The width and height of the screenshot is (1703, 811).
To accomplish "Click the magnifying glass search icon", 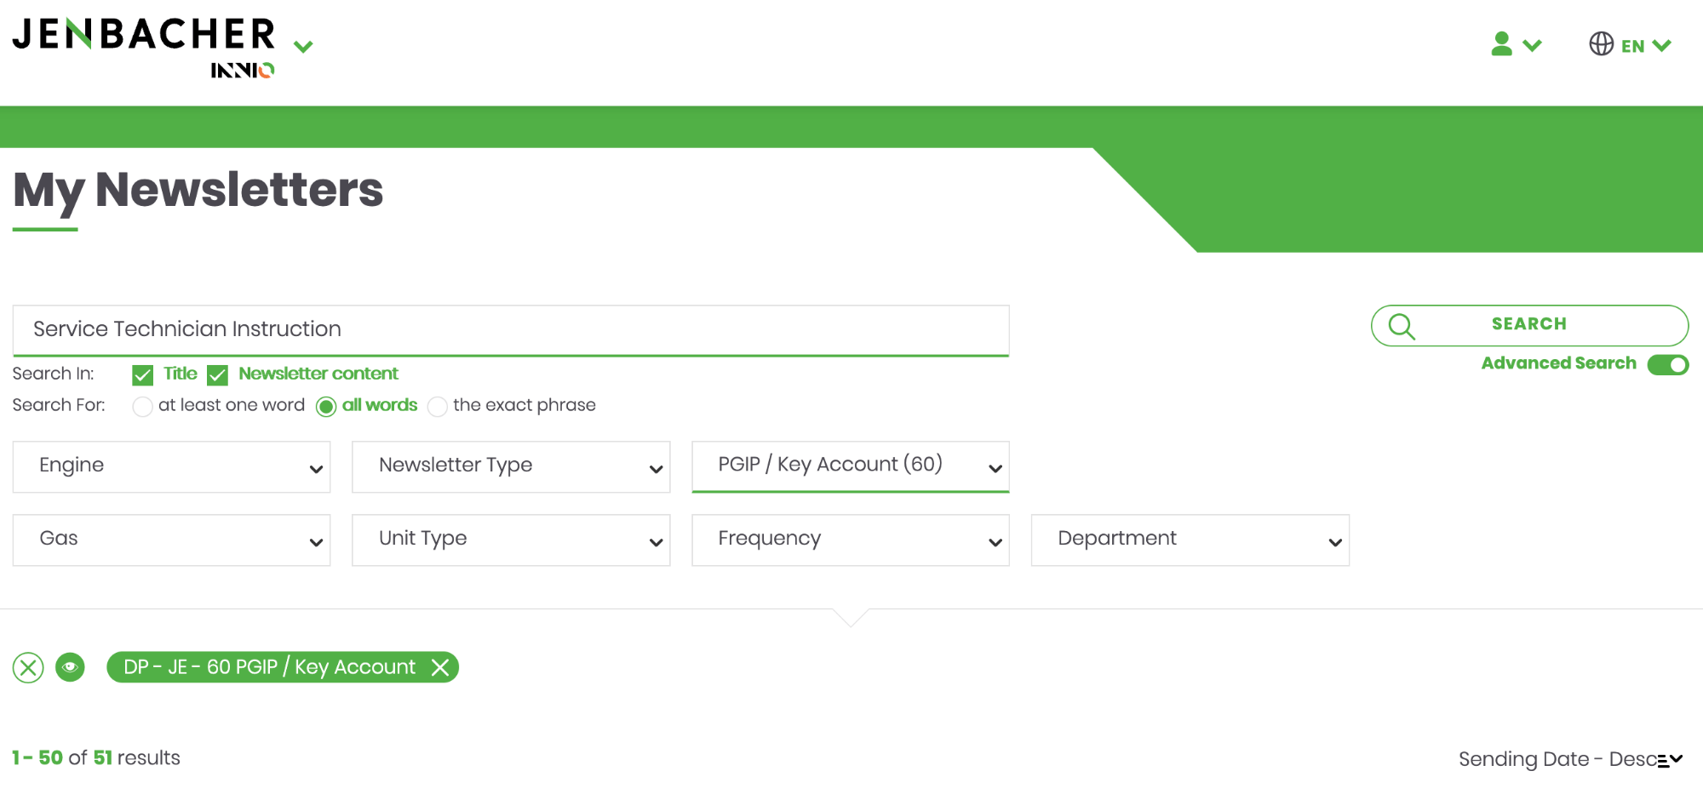I will tap(1402, 326).
